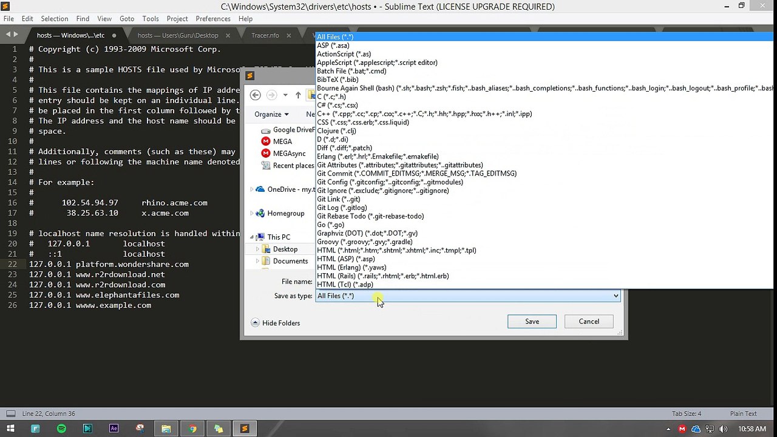Open Recent places in navigation pane
This screenshot has height=437, width=777.
(288, 165)
